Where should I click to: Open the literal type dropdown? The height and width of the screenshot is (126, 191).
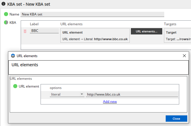click(x=66, y=94)
